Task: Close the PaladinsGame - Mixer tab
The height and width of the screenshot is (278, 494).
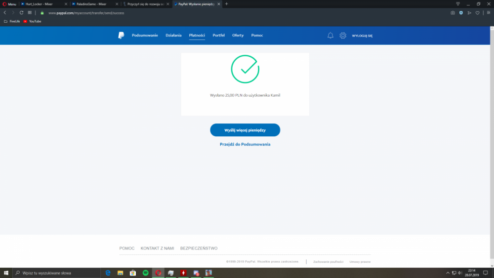Action: [117, 4]
